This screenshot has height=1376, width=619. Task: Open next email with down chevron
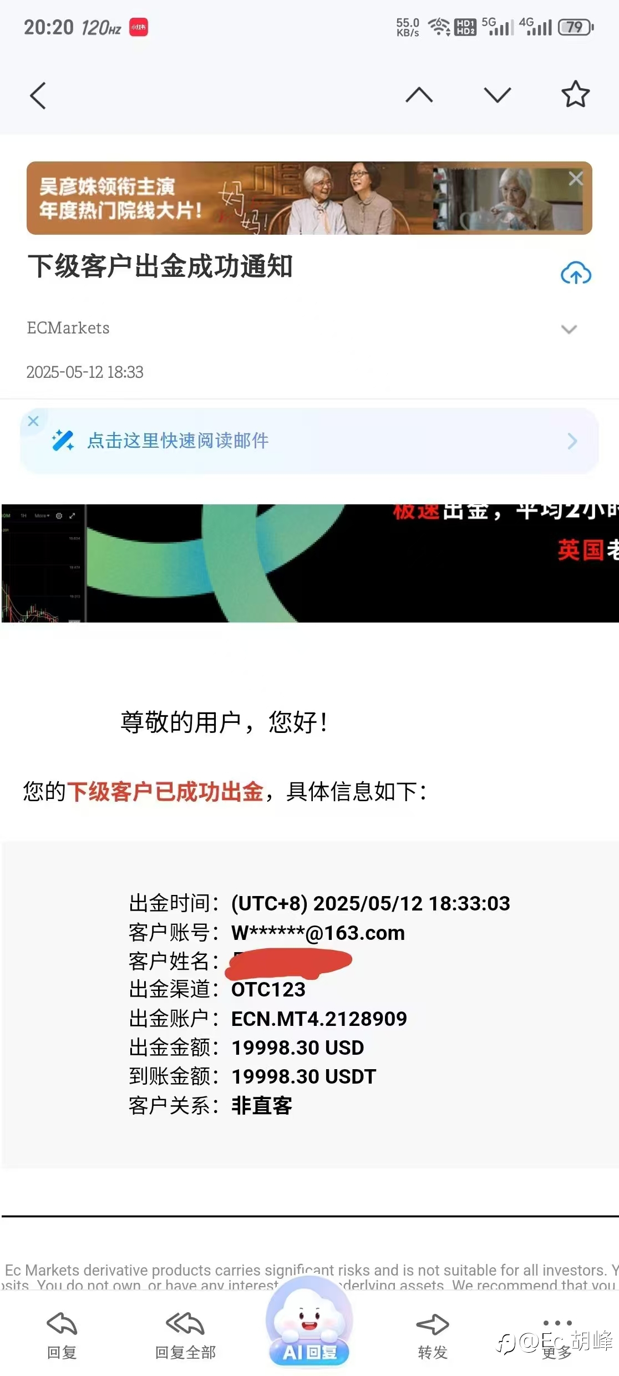(498, 95)
